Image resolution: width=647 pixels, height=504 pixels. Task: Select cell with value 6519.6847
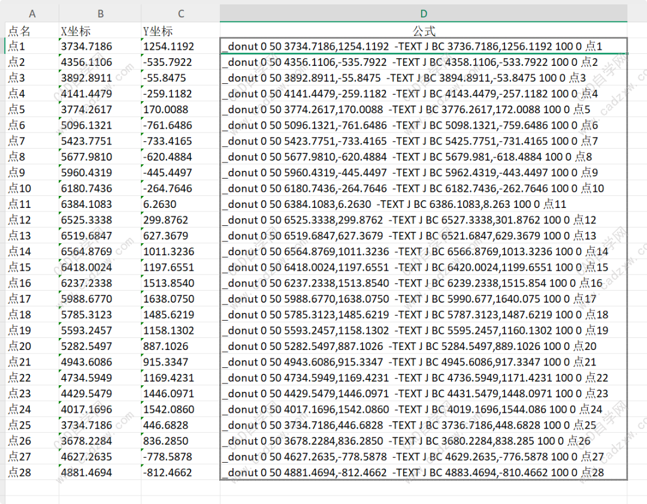tap(100, 236)
